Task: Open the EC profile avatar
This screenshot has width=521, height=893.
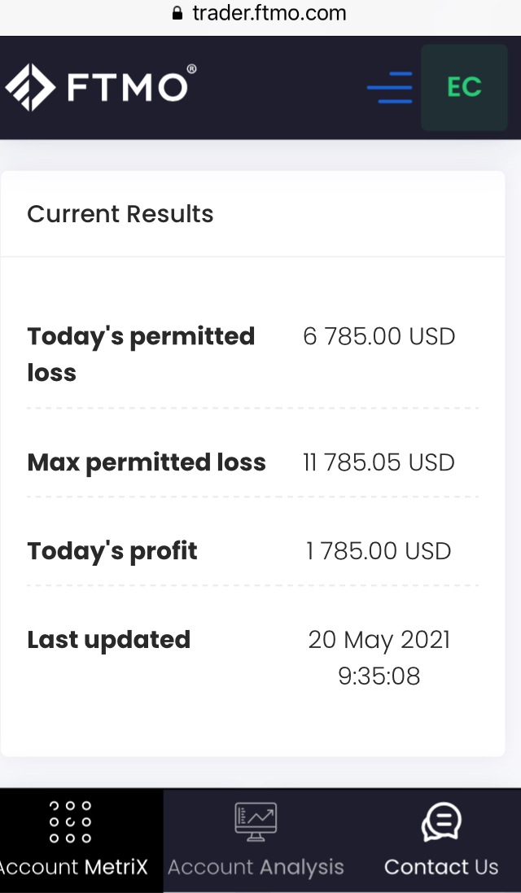Action: coord(464,87)
